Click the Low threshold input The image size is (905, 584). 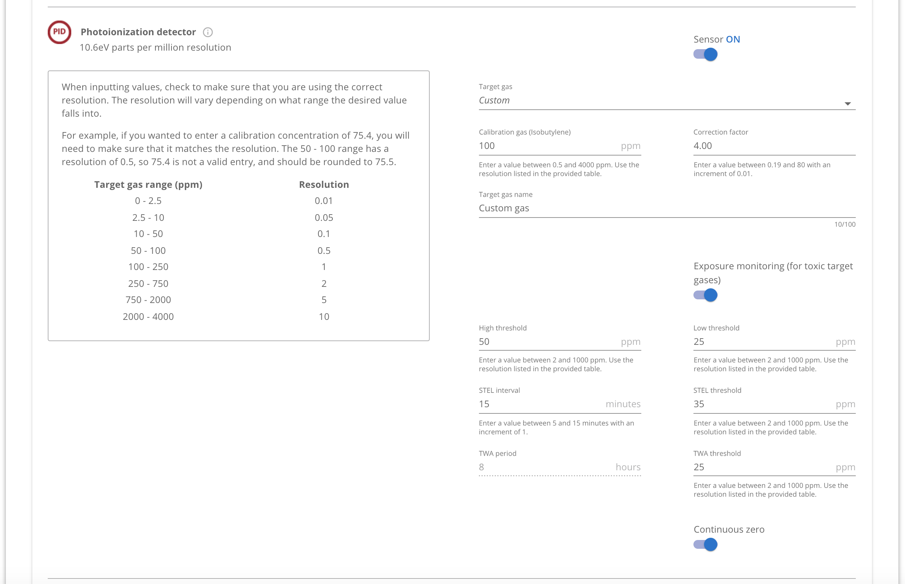tap(761, 342)
